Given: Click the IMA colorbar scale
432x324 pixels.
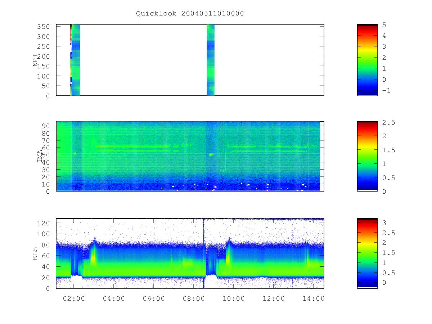Looking at the screenshot, I should (x=367, y=156).
